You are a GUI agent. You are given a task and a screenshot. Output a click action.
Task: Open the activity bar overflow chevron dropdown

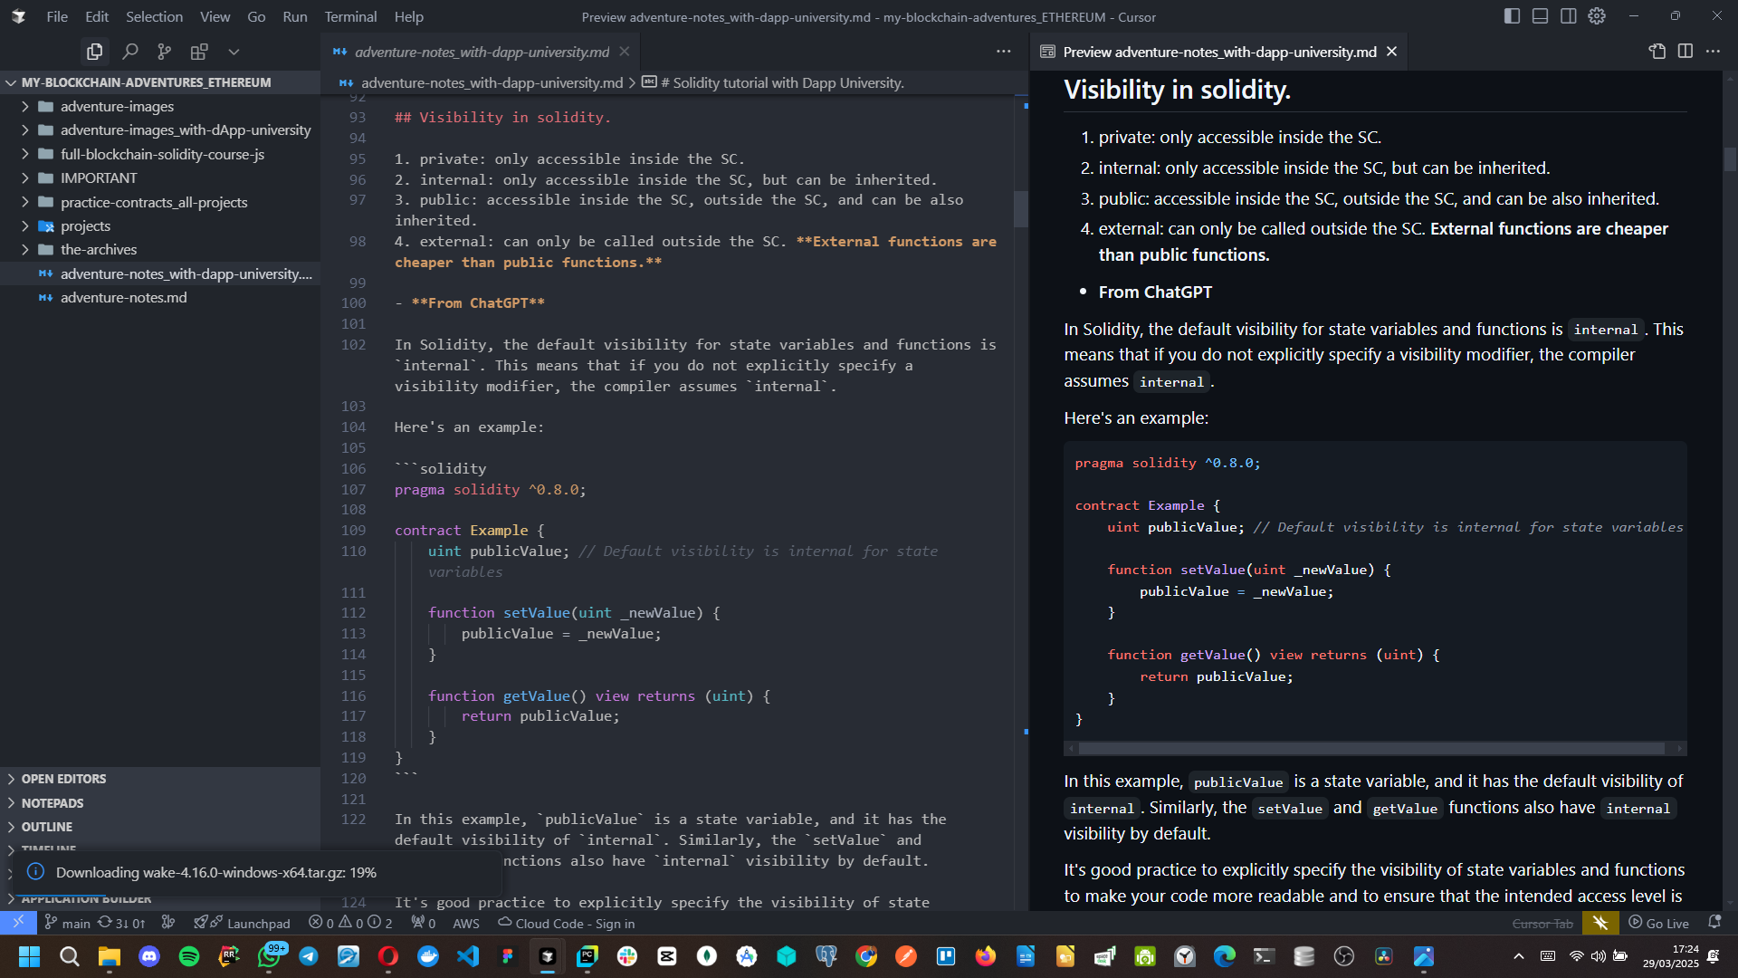click(x=234, y=52)
